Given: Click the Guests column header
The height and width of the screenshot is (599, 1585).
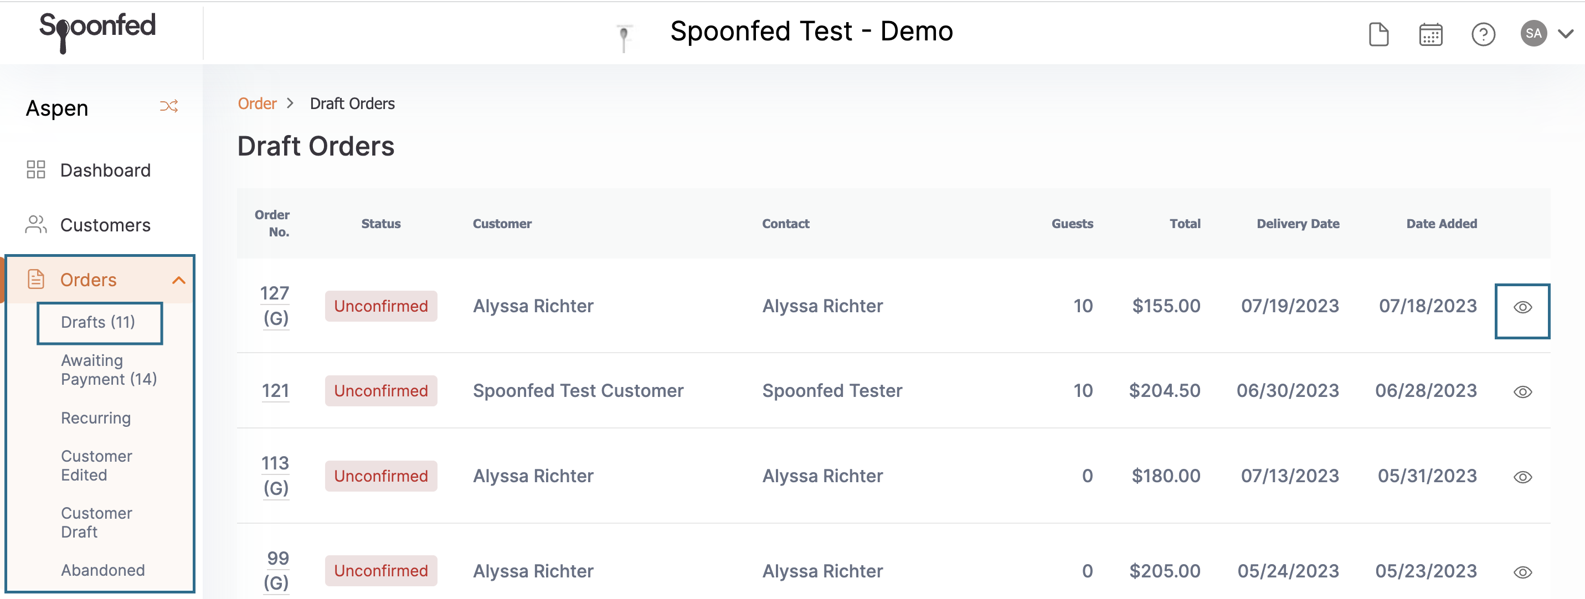Looking at the screenshot, I should click(x=1072, y=224).
